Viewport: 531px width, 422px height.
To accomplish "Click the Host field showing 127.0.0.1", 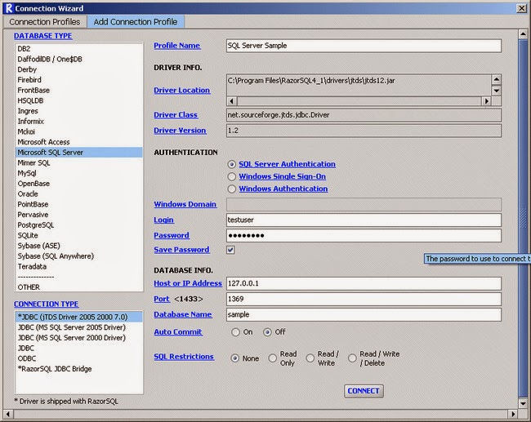I will coord(364,283).
